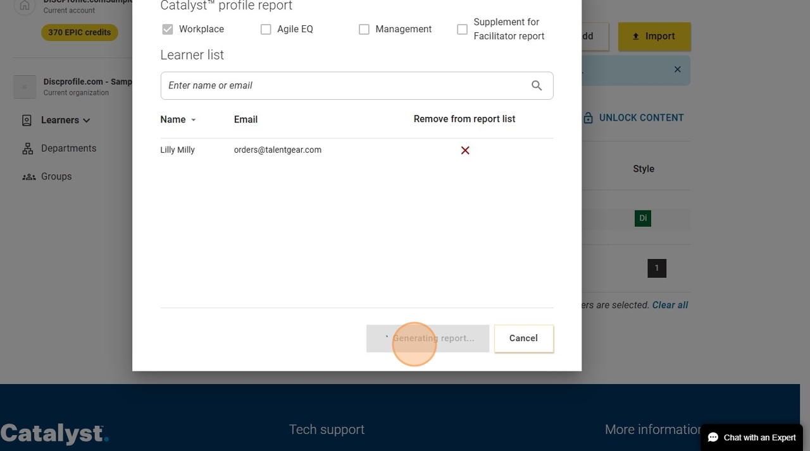
Task: Click orders@talentgear.com email cell
Action: coord(278,150)
